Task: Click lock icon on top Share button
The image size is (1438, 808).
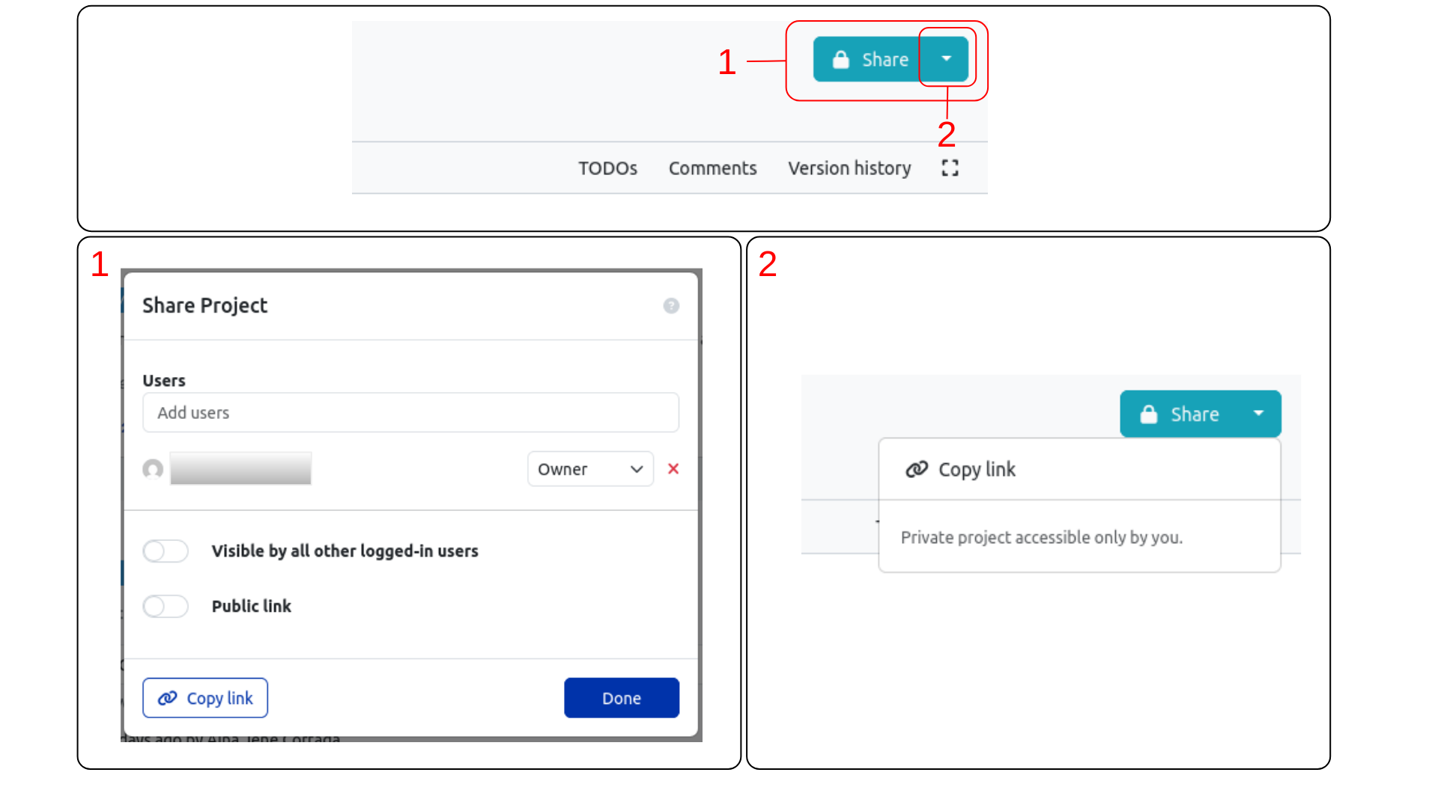Action: (x=841, y=60)
